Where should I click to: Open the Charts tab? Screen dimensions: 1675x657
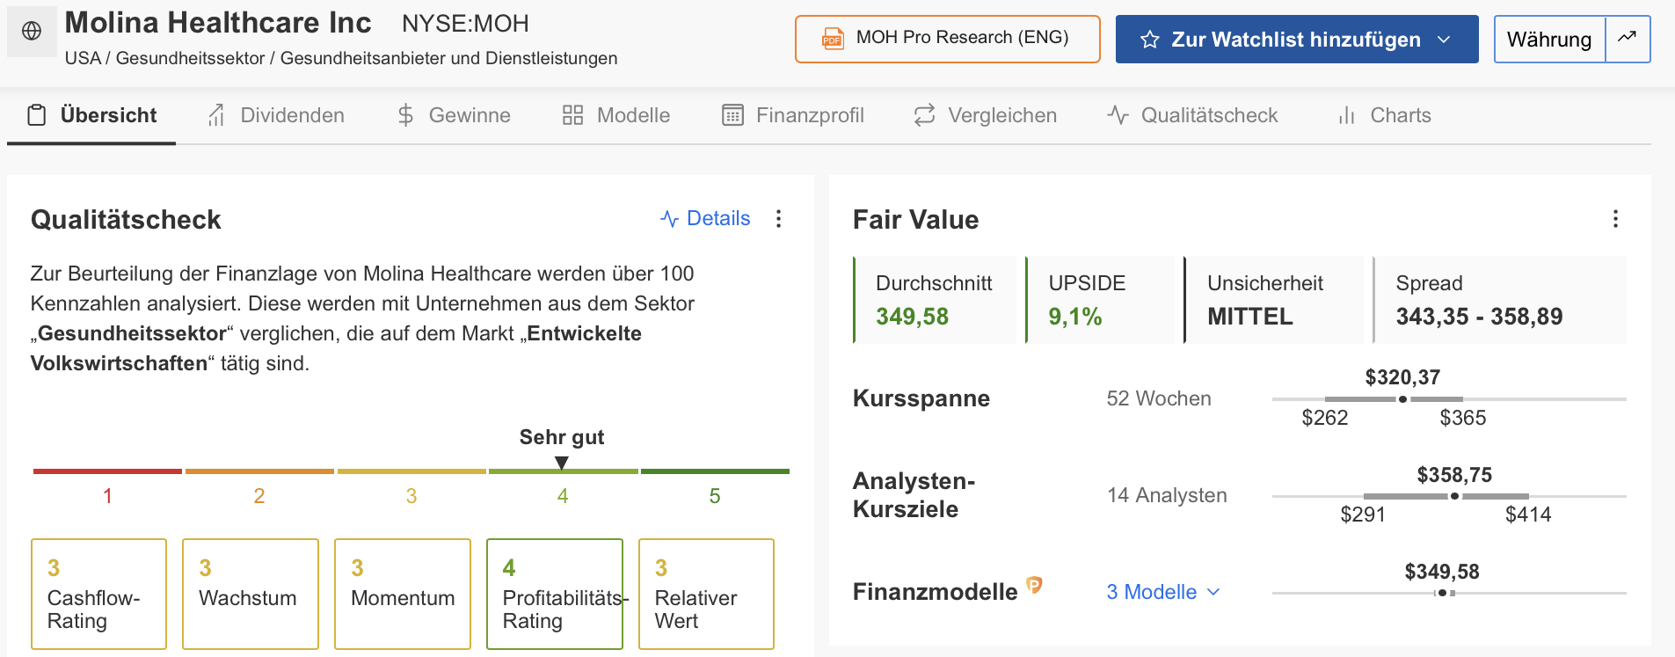(x=1384, y=115)
